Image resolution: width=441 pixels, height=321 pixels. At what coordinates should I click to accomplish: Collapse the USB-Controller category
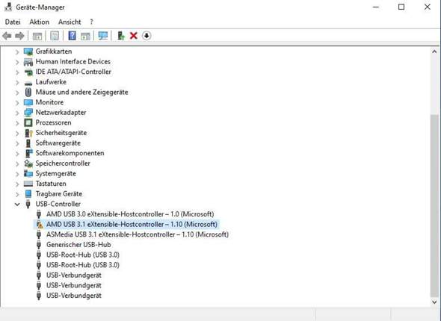pyautogui.click(x=17, y=204)
